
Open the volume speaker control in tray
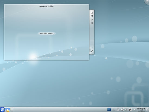pyautogui.click(x=122, y=110)
